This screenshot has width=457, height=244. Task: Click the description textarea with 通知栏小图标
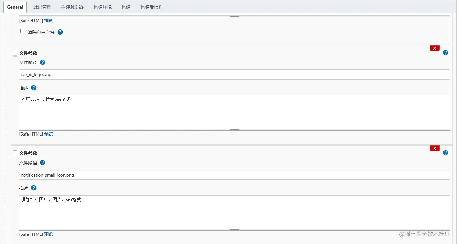coord(235,212)
